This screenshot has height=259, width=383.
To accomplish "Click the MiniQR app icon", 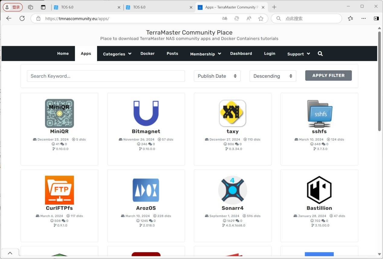I will tap(59, 113).
